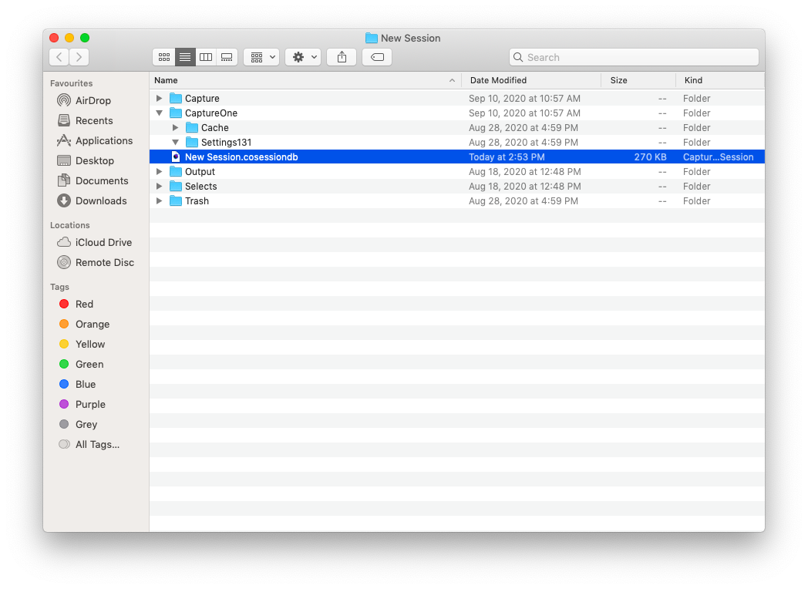Image resolution: width=808 pixels, height=589 pixels.
Task: Expand the Capture folder
Action: click(x=160, y=99)
